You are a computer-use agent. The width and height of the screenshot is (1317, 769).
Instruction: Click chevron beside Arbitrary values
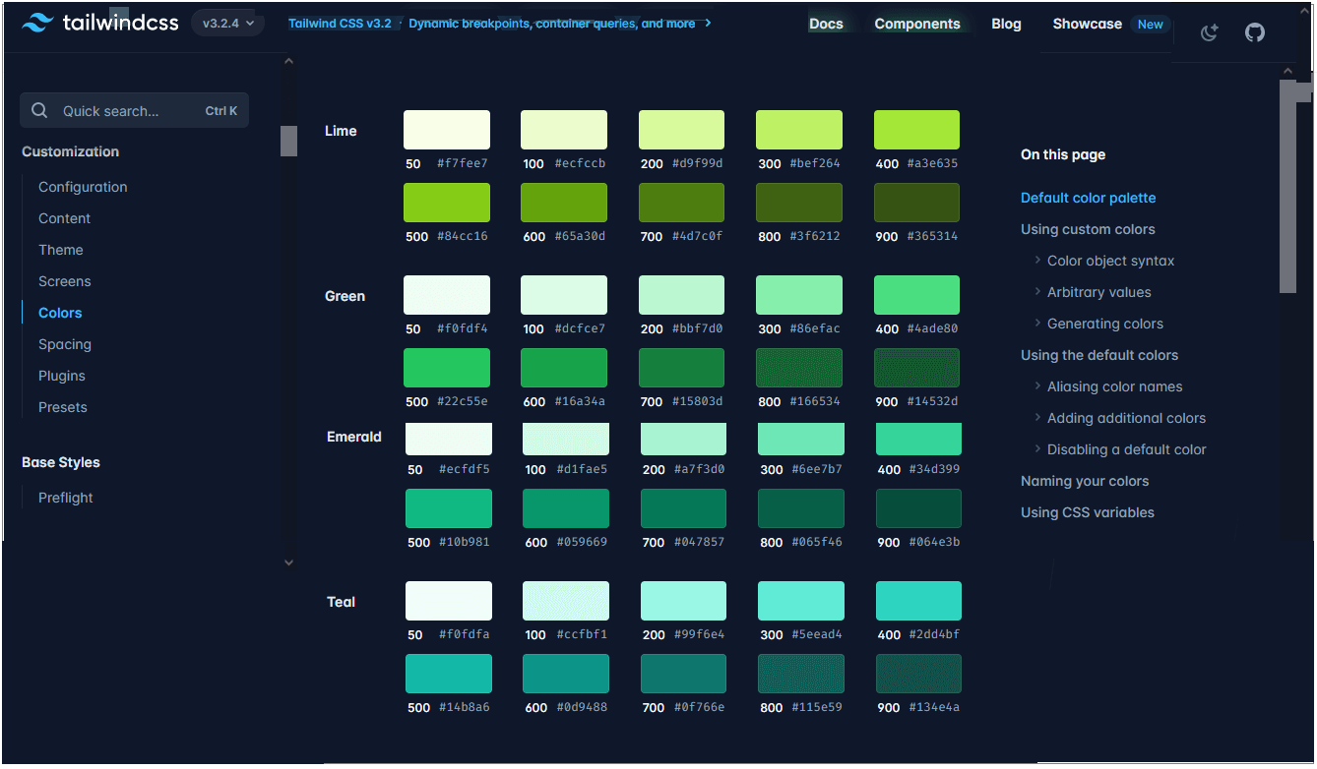tap(1037, 292)
